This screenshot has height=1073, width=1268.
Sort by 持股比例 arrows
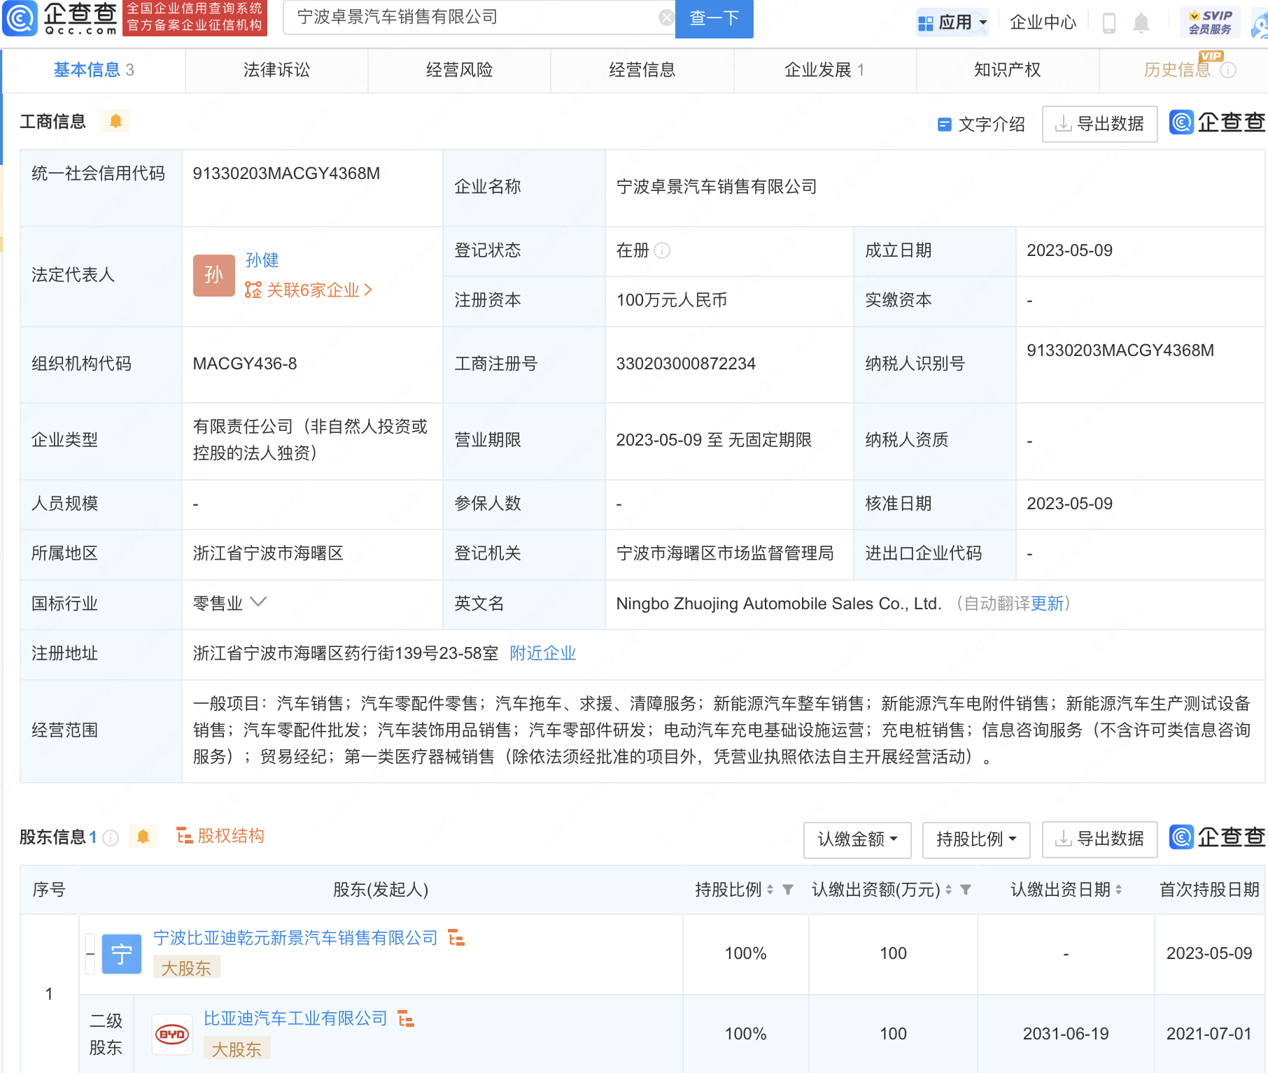770,890
